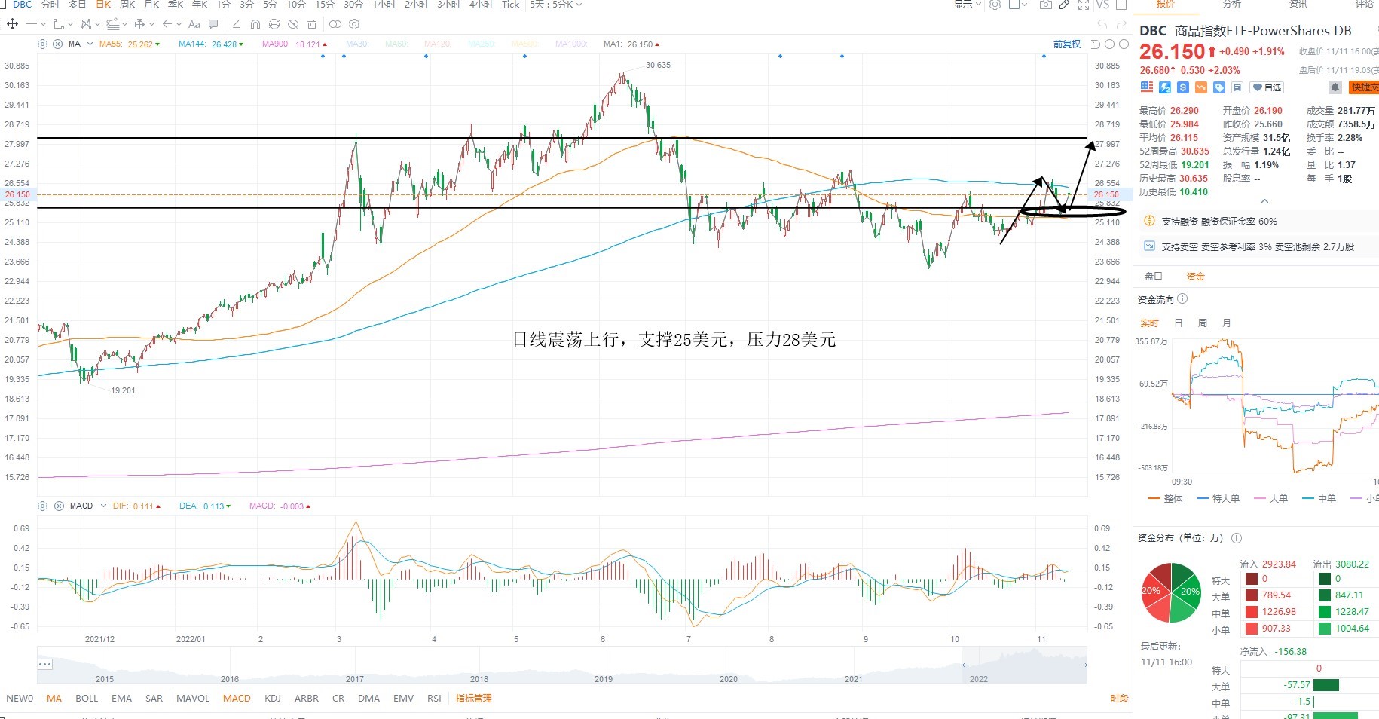1379x719 pixels.
Task: Show weekly 周 fund flow
Action: click(1202, 323)
